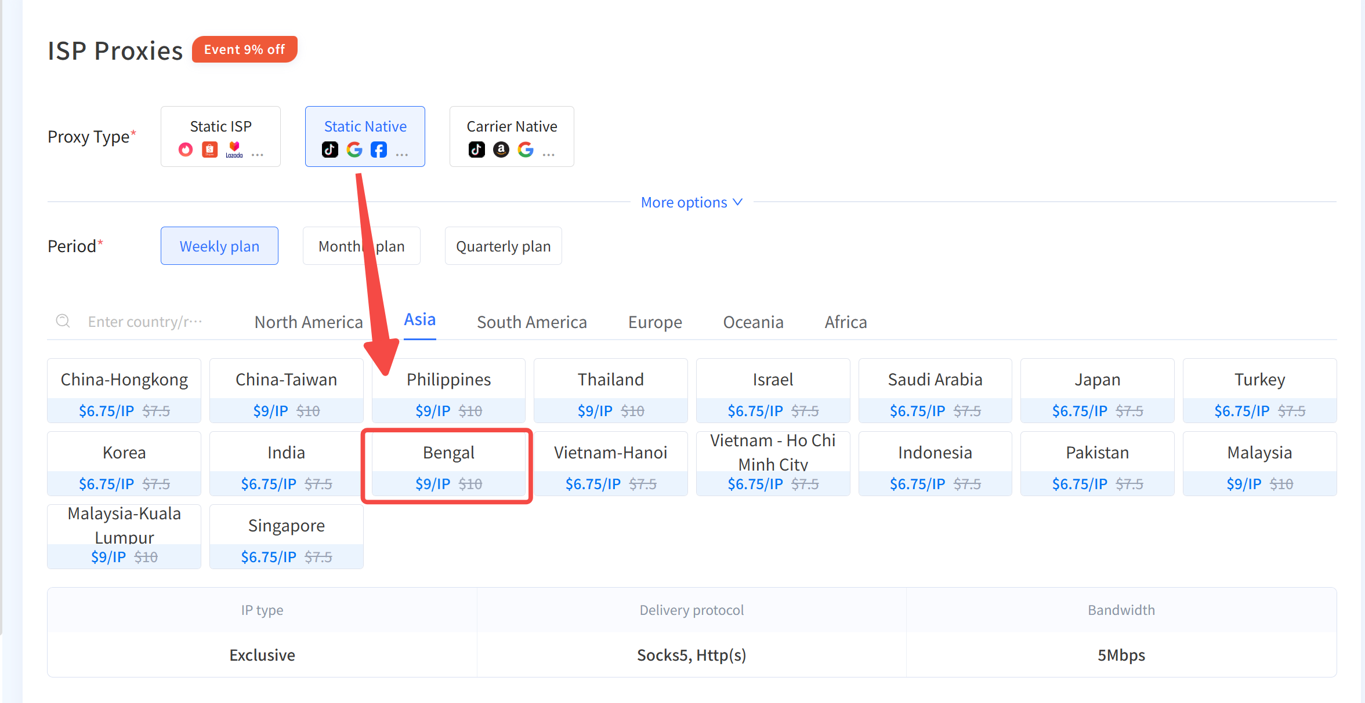Open the Oceania tab
The height and width of the screenshot is (703, 1365).
pyautogui.click(x=753, y=322)
